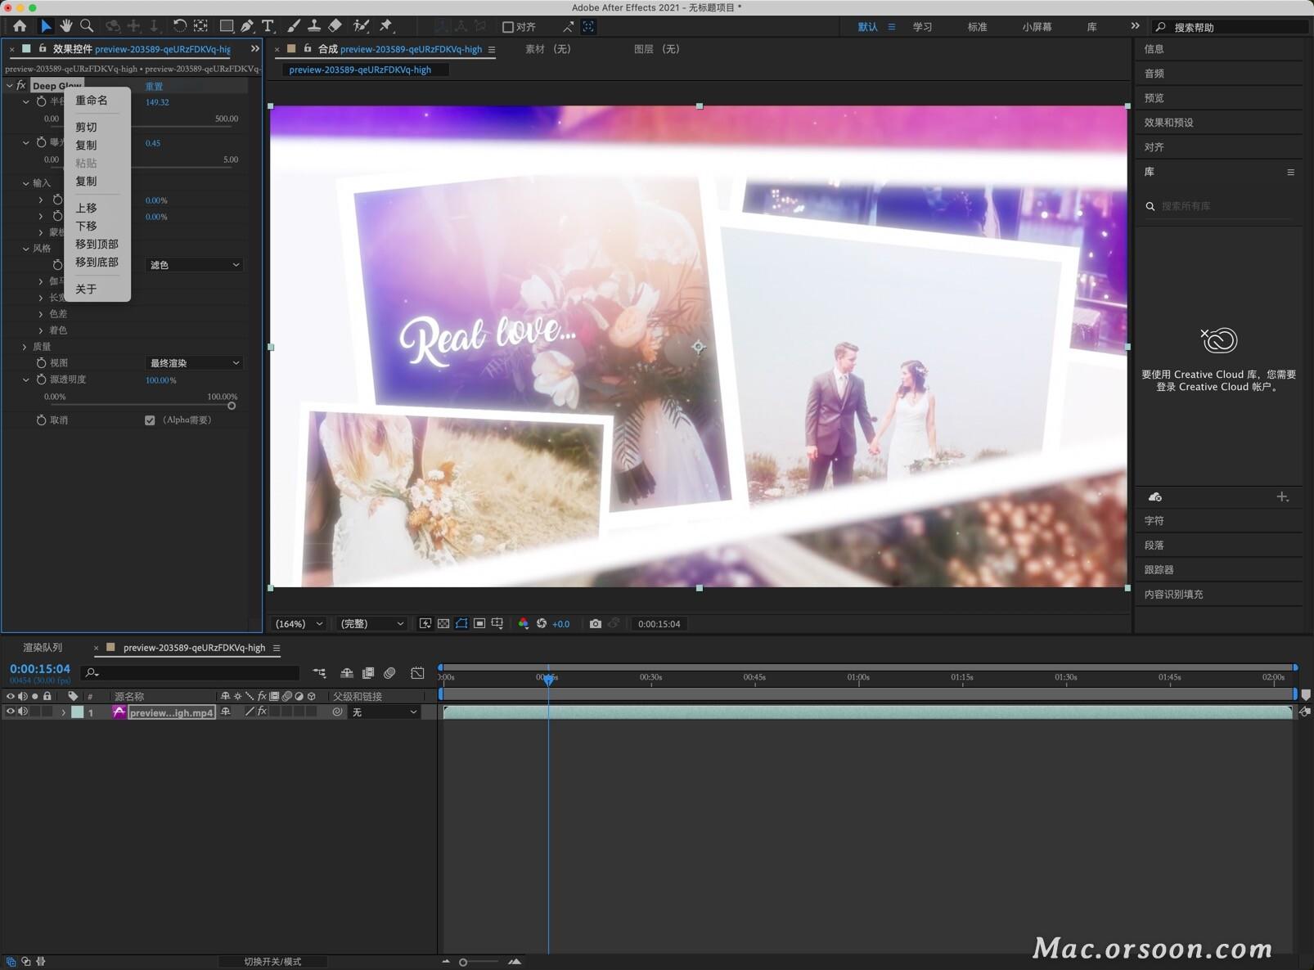Expand the 质量 property group
The width and height of the screenshot is (1314, 970).
tap(25, 347)
